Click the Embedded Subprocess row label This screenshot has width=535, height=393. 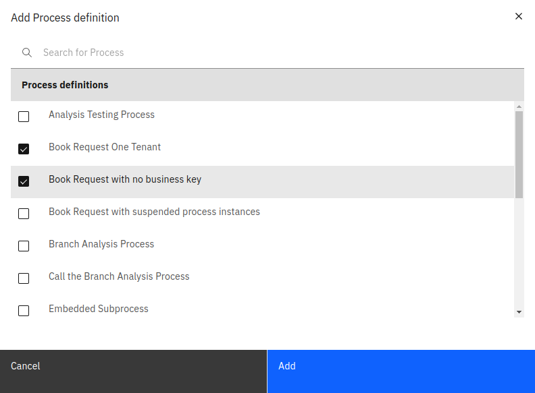coord(99,309)
